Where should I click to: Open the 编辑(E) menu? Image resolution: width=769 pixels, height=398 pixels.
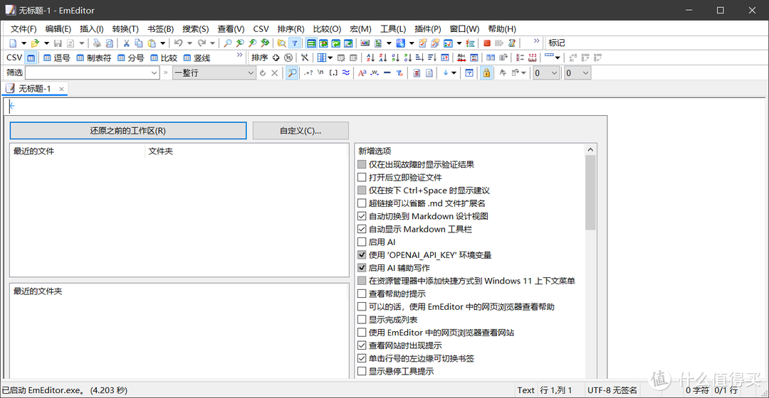[x=58, y=29]
